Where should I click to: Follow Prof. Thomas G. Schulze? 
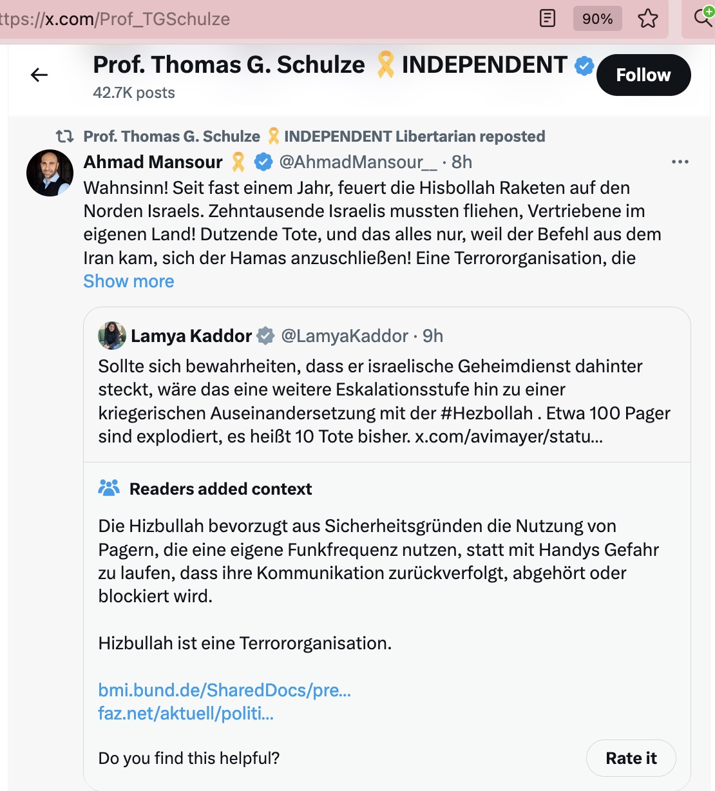coord(643,75)
